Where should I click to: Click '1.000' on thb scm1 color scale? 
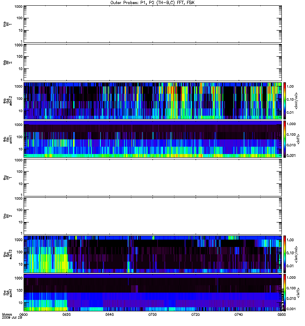point(291,124)
